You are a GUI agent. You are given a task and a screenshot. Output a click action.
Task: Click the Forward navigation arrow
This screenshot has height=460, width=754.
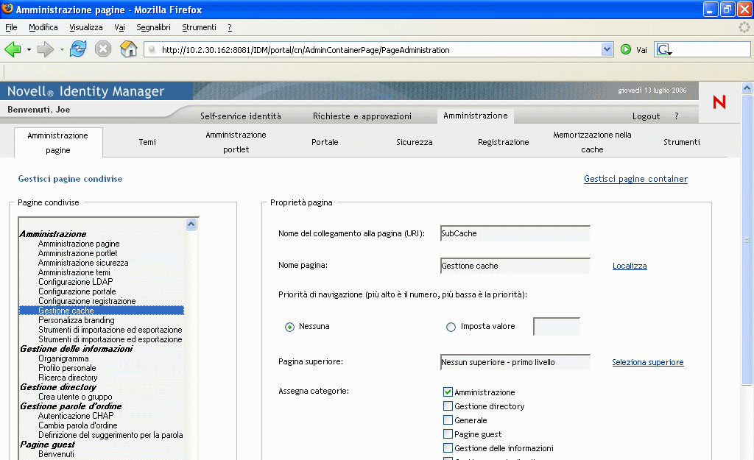45,49
